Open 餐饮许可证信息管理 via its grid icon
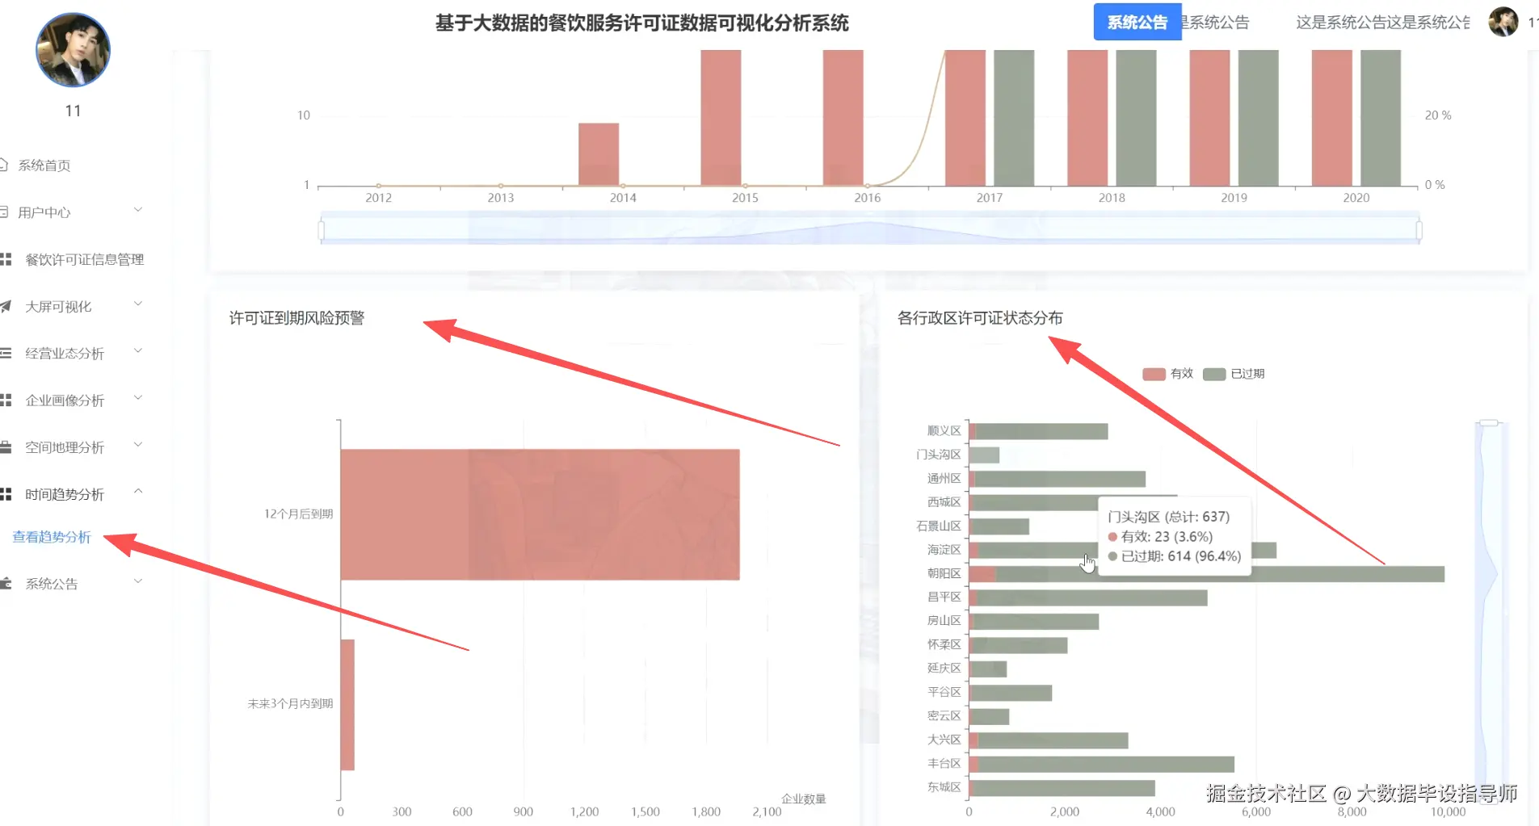The height and width of the screenshot is (826, 1539). (6, 259)
